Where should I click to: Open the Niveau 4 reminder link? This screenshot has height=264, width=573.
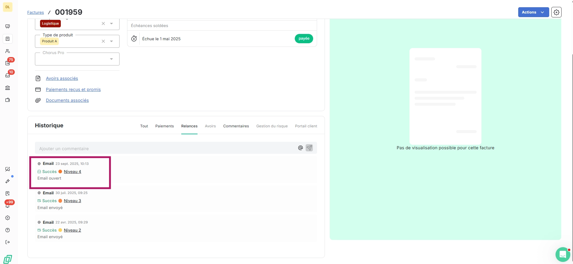coord(73,171)
